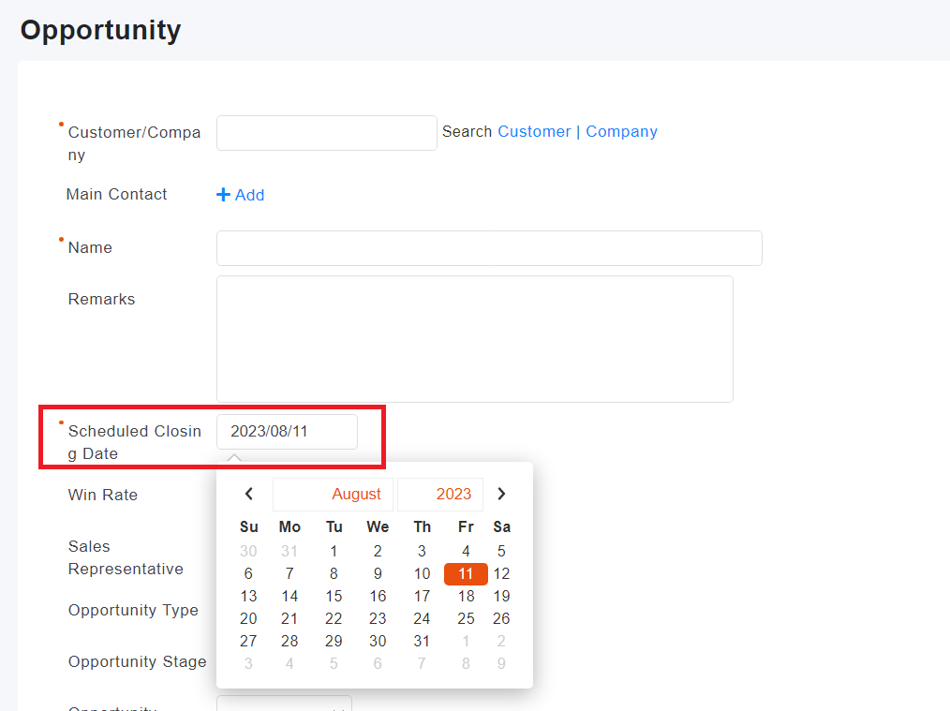The width and height of the screenshot is (950, 711).
Task: Choose August 31 in the calendar
Action: point(422,641)
